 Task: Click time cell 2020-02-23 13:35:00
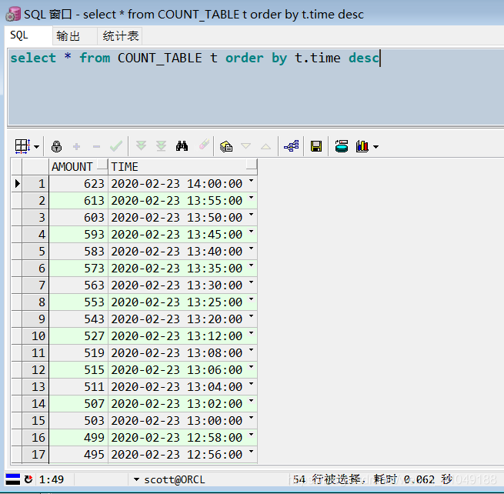coord(182,268)
